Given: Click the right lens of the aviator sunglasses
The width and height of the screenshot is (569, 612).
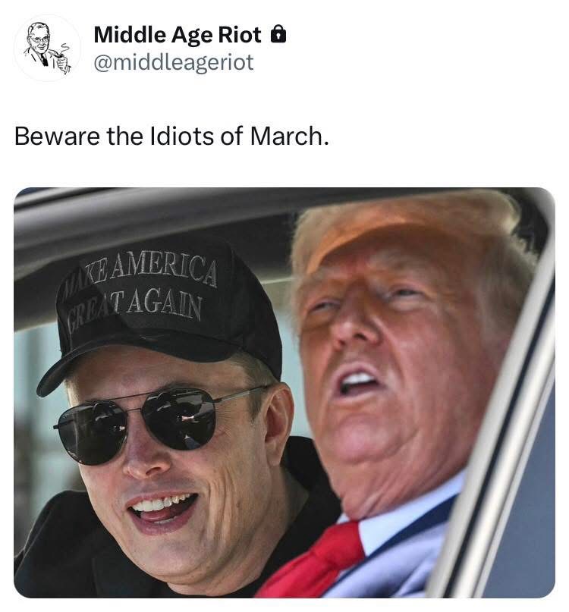Looking at the screenshot, I should (x=179, y=418).
